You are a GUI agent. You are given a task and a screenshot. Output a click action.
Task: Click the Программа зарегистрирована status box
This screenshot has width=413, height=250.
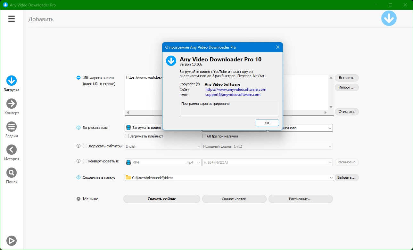tap(229, 108)
